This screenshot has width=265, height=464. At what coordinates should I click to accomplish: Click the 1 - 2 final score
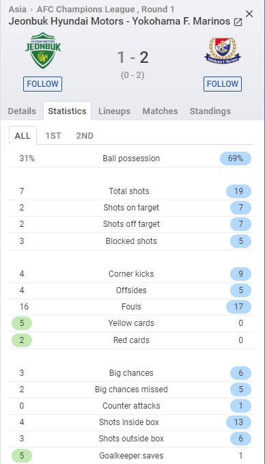(x=132, y=57)
